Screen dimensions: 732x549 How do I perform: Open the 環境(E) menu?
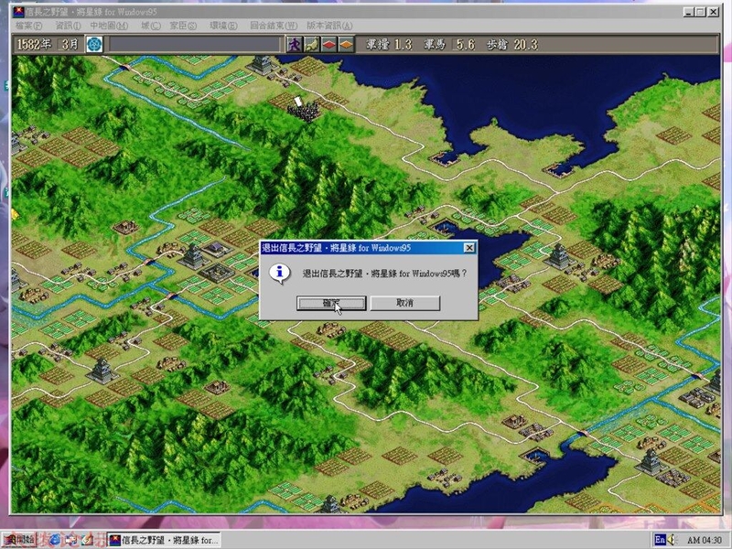tap(223, 26)
